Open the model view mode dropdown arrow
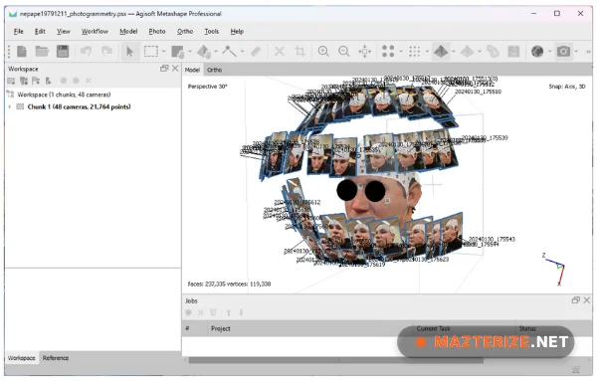Screen dimensions: 597x381 tap(453, 51)
